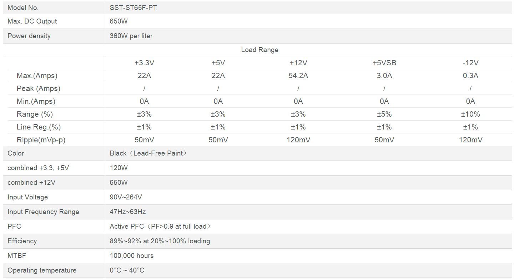Select the 47Hz~63Hz frequency value
The image size is (514, 279).
(127, 212)
